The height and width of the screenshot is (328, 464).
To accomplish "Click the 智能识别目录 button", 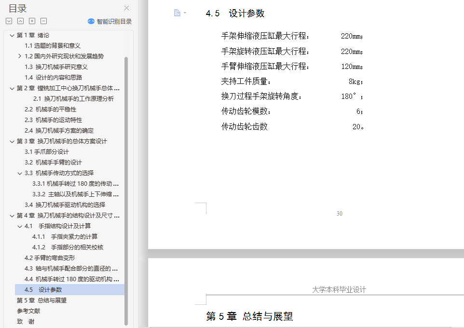I will 110,21.
